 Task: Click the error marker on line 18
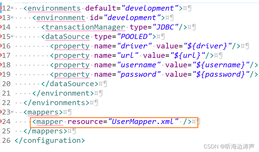pos(1,64)
